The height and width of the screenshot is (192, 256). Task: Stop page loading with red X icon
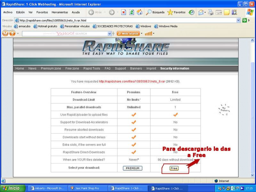pos(124,12)
